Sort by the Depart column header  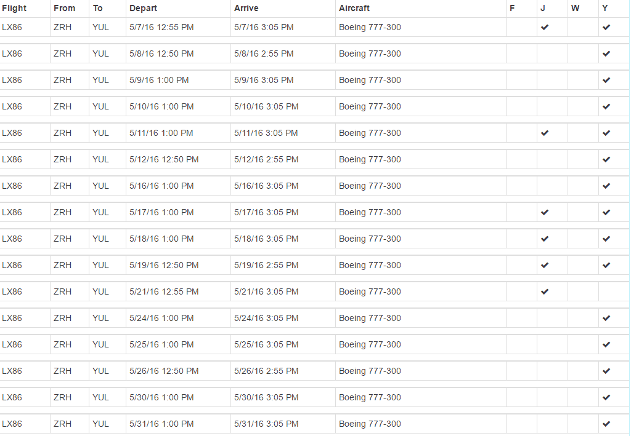143,8
